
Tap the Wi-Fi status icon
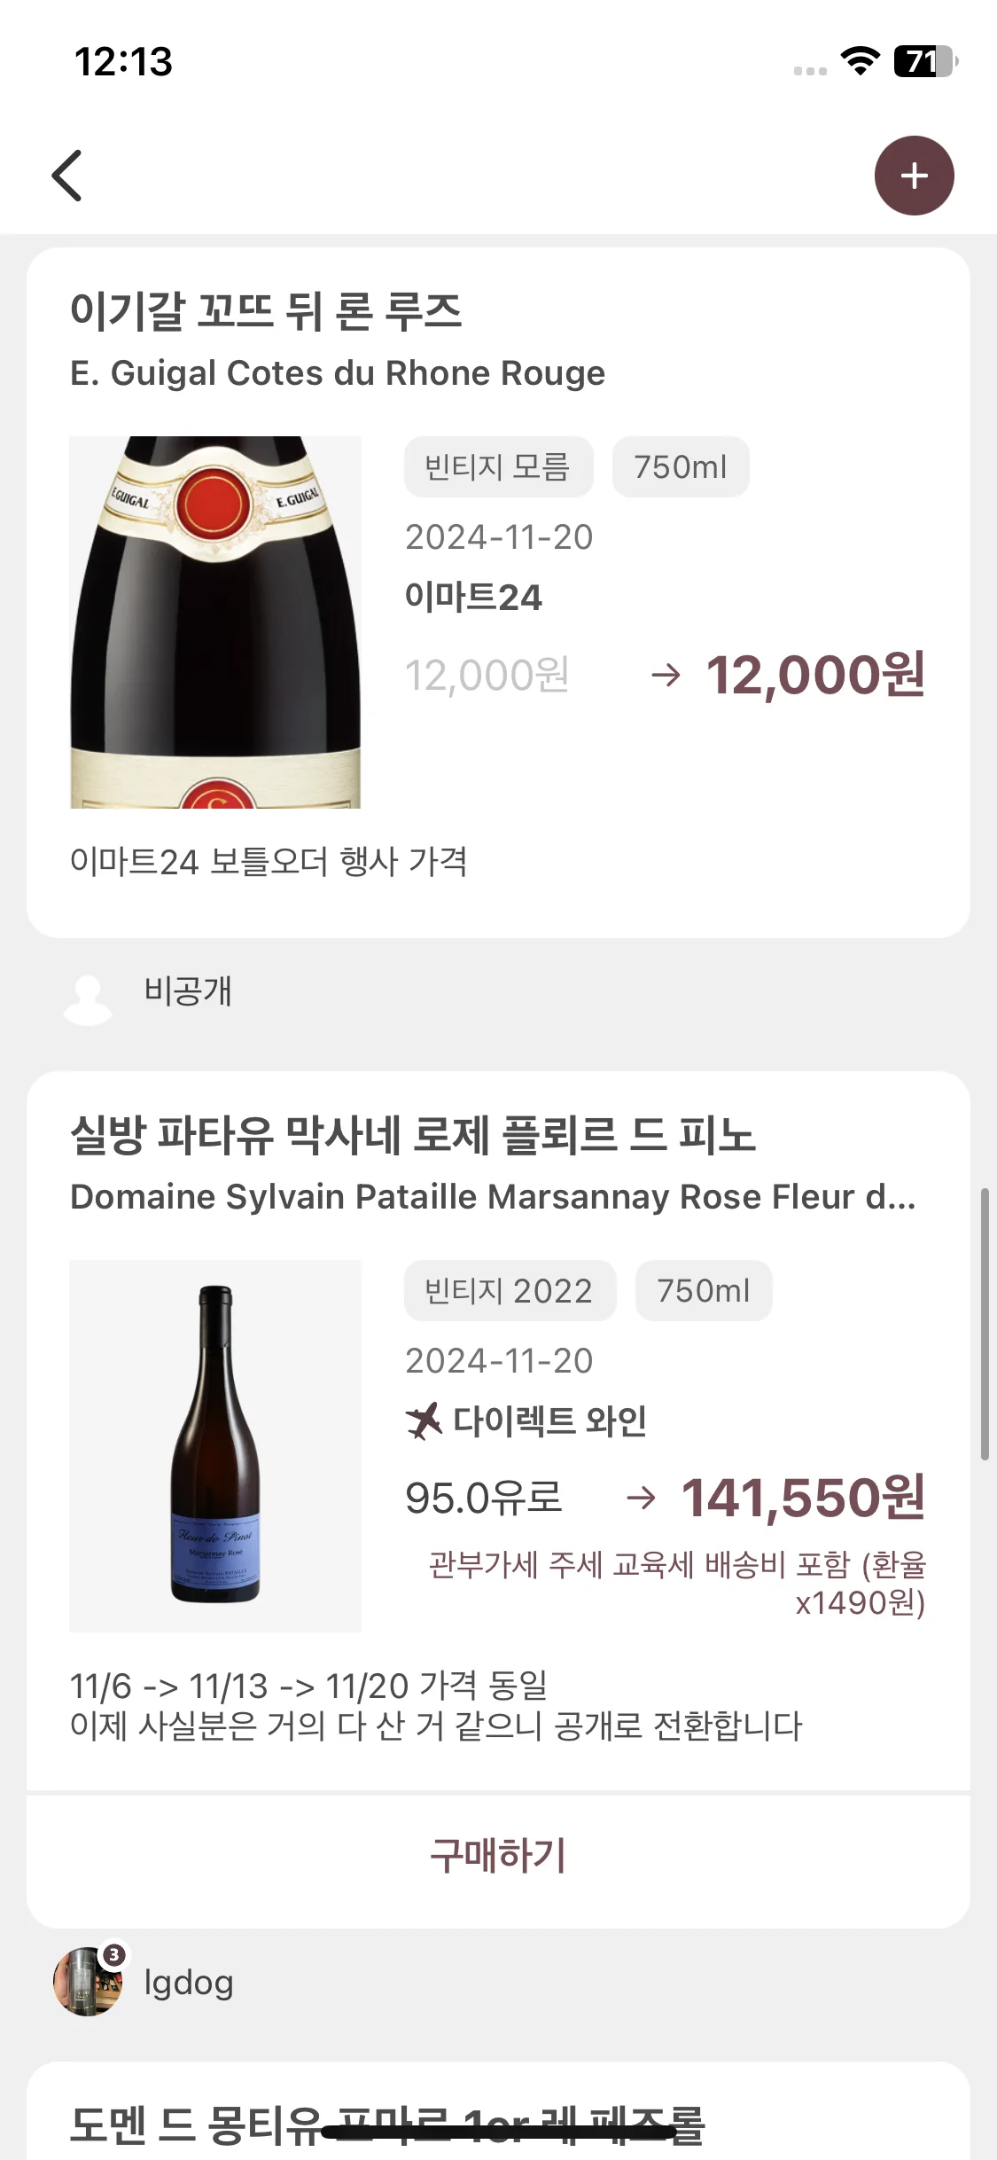tap(860, 61)
